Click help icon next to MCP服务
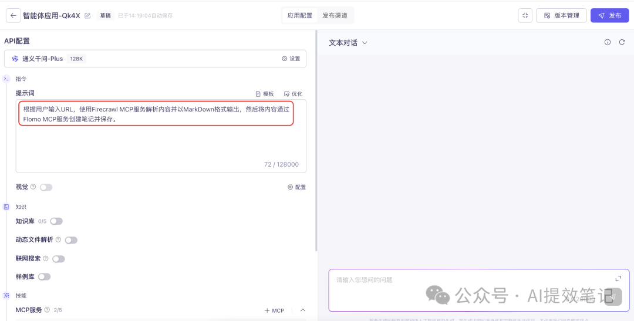This screenshot has height=321, width=634. (47, 310)
